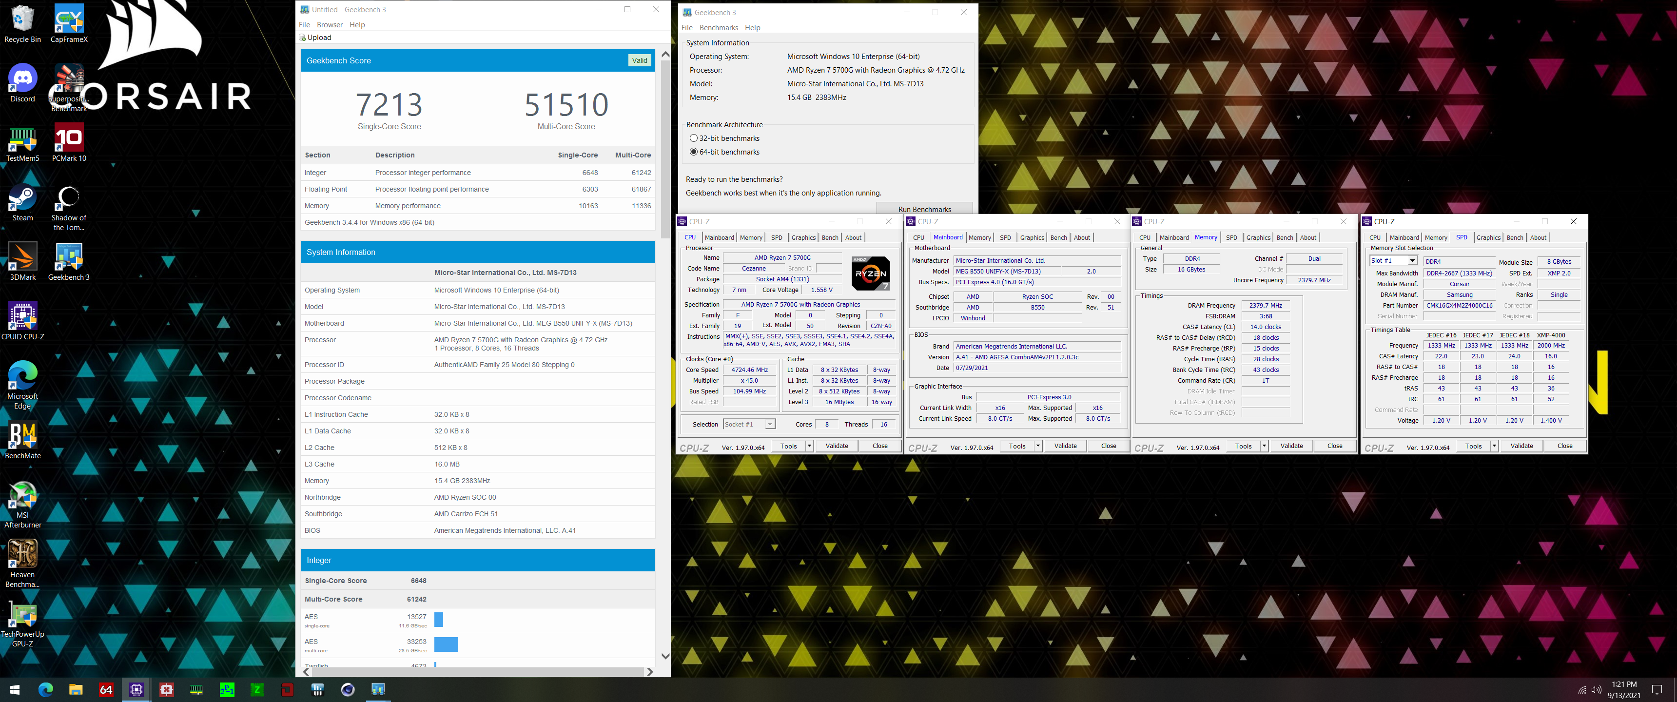Expand Tools arrow in CPU-Z SPD window
The image size is (1677, 702).
click(1494, 446)
